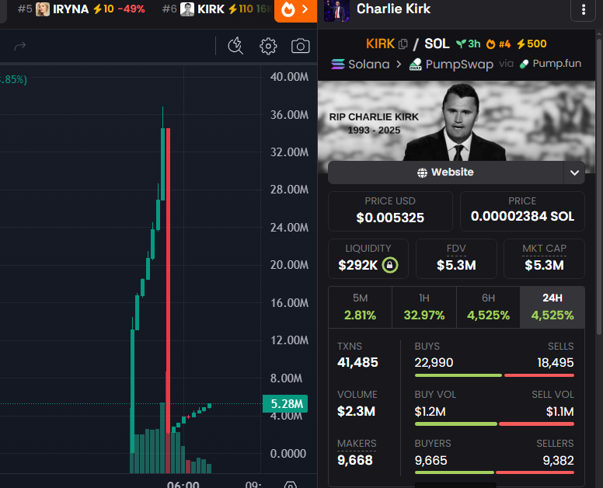Open the three-dot menu next to Charlie Kirk
603x488 pixels.
click(583, 9)
